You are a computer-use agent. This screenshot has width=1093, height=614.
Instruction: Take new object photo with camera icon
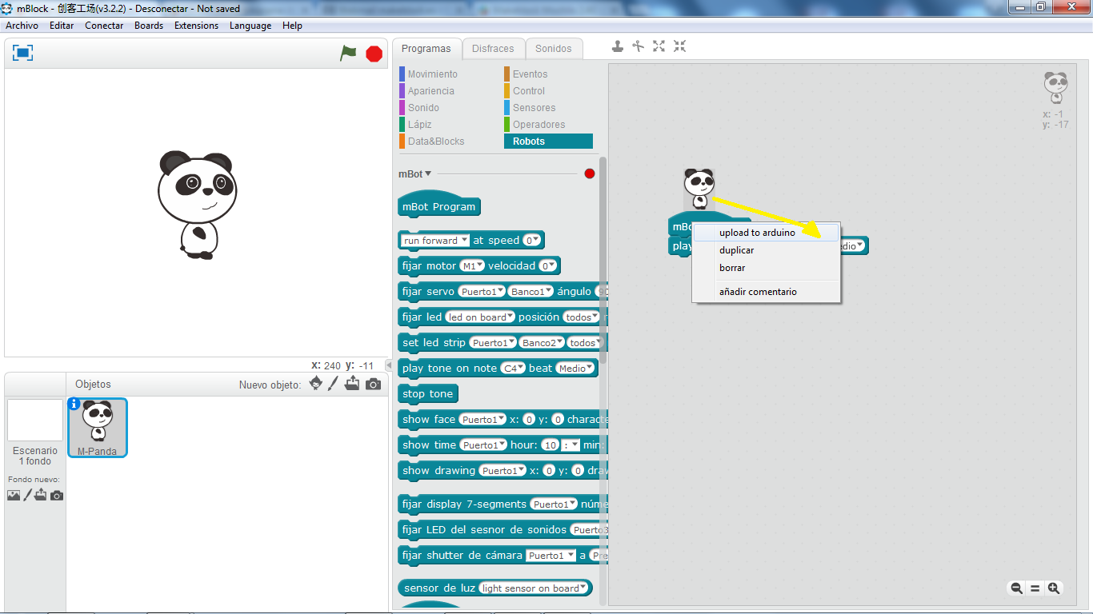pyautogui.click(x=373, y=385)
